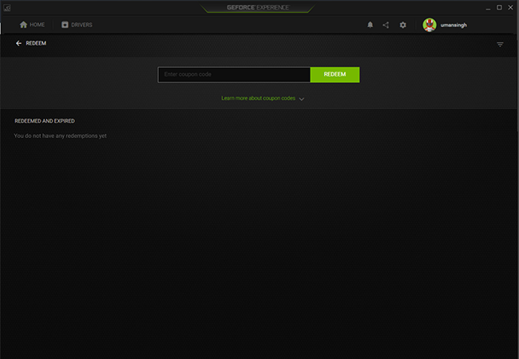Switch to the Drivers tab
519x359 pixels.
point(81,25)
